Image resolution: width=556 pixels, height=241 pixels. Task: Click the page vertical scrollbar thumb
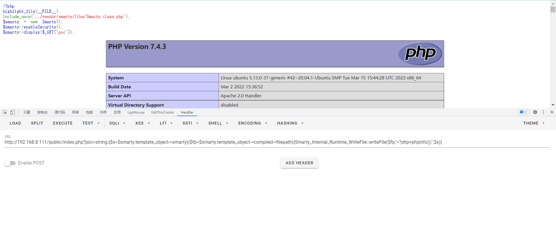(553, 9)
